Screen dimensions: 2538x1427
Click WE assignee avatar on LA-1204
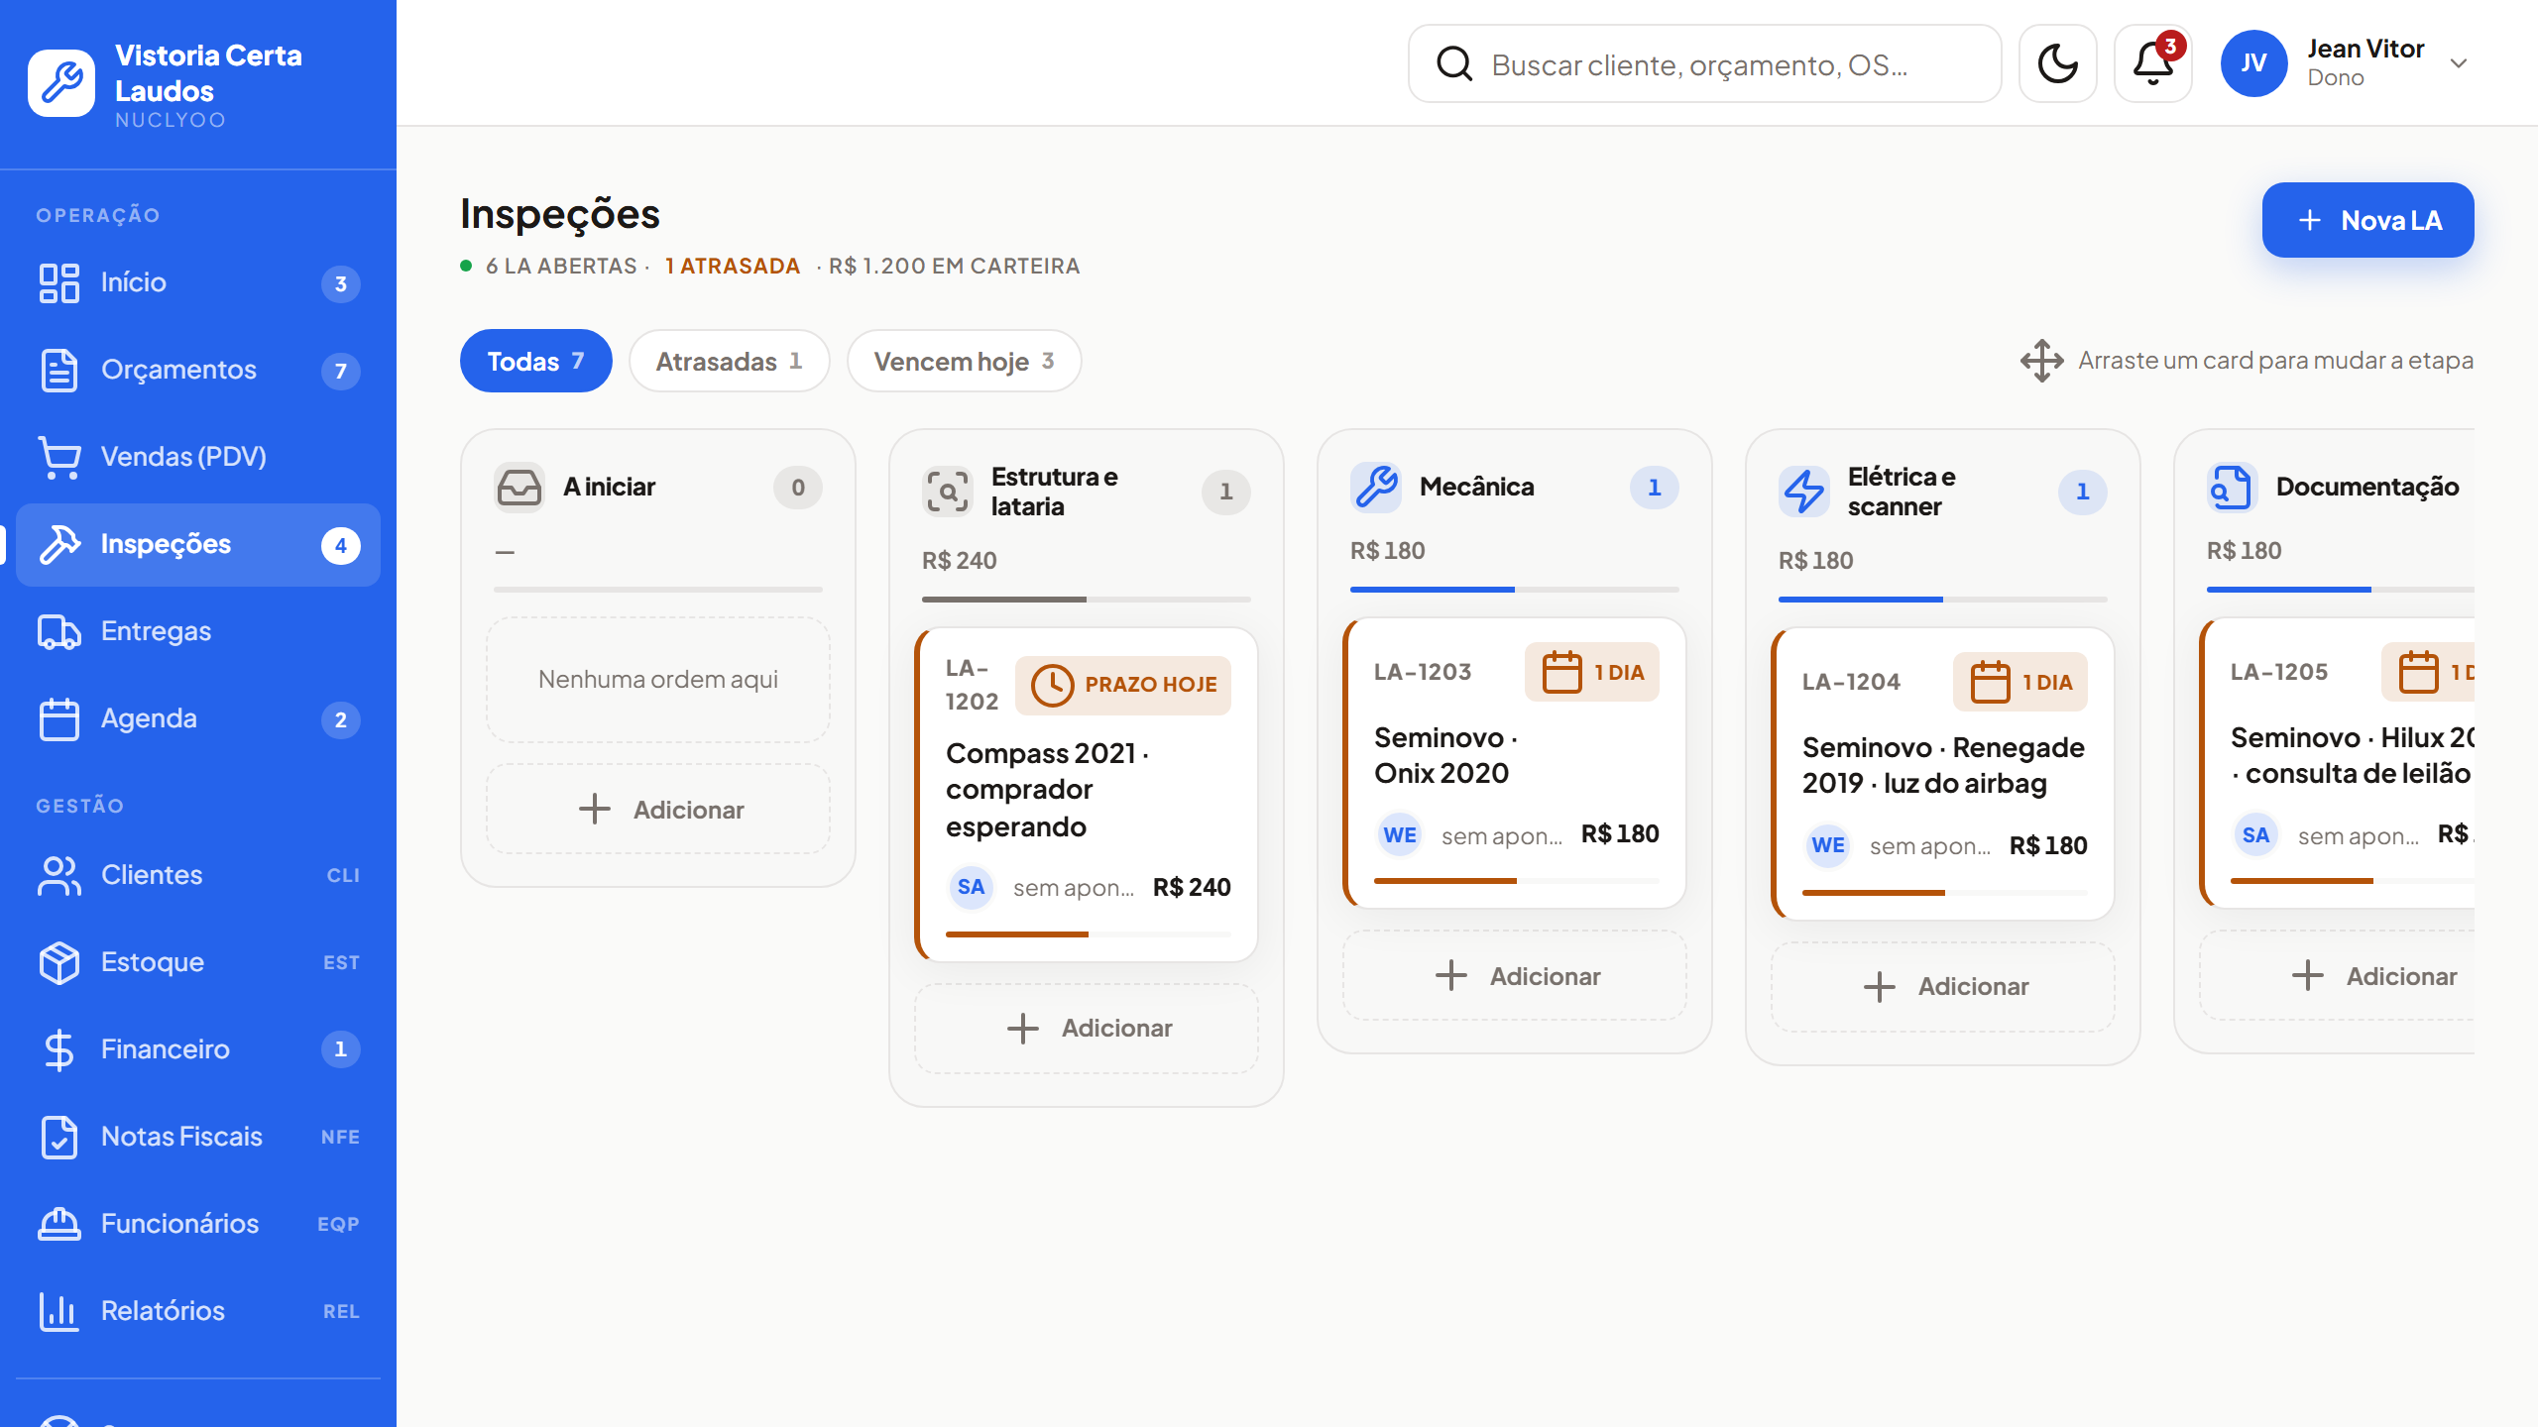click(x=1828, y=845)
